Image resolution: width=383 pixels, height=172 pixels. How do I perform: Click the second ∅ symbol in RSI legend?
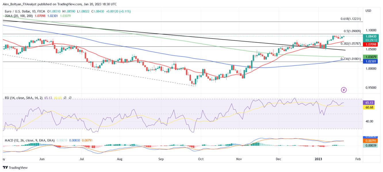point(70,98)
